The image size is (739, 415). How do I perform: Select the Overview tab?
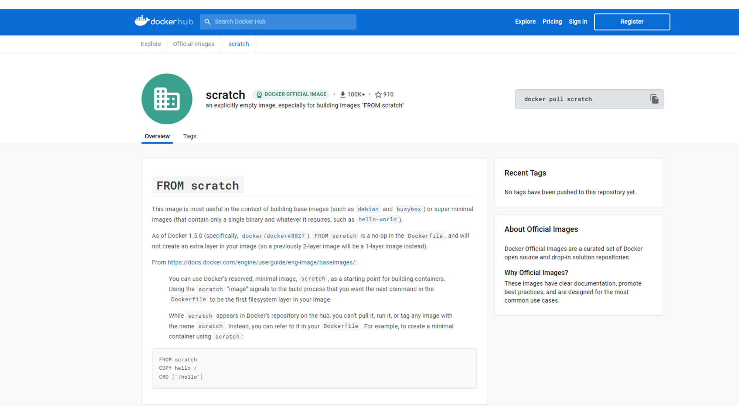tap(157, 136)
